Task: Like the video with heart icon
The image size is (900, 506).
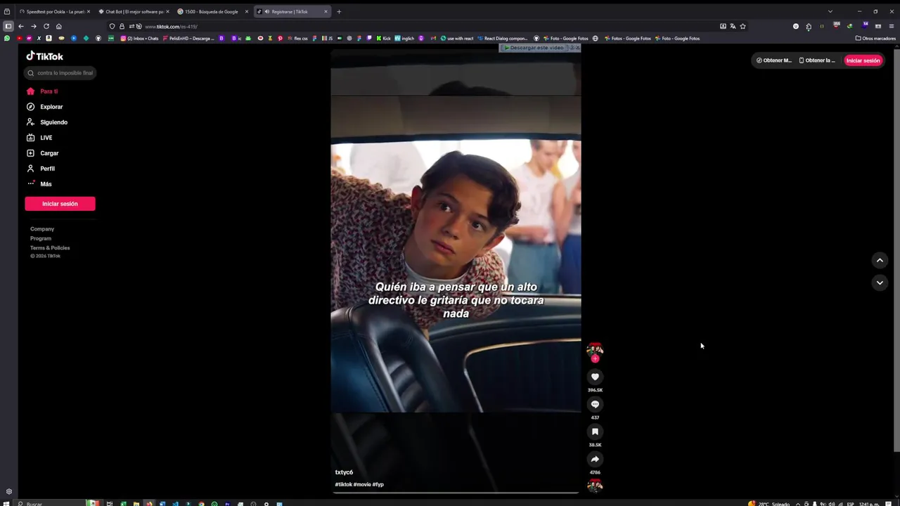Action: point(595,377)
